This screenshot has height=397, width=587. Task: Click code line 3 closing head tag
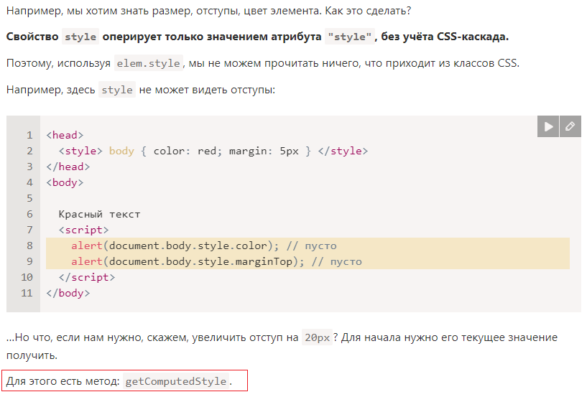click(x=68, y=167)
